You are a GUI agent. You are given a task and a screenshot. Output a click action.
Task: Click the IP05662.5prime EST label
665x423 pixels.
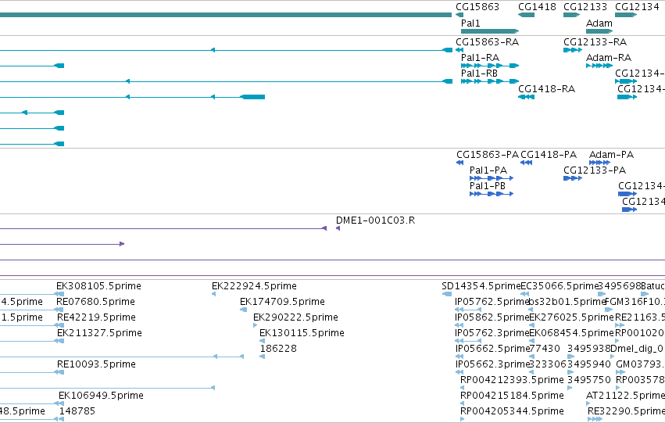click(x=493, y=350)
